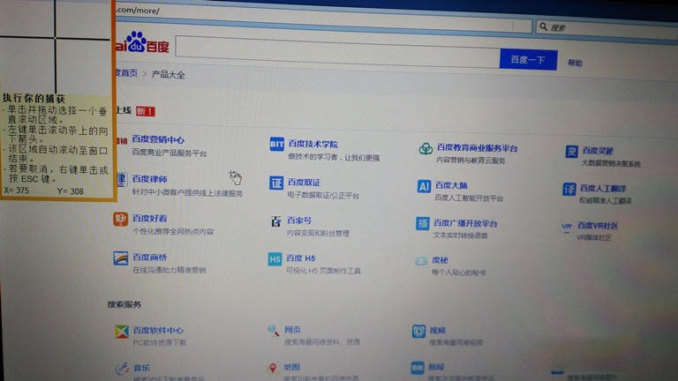Focus the Baidu search input box
Image resolution: width=678 pixels, height=381 pixels.
pyautogui.click(x=338, y=52)
